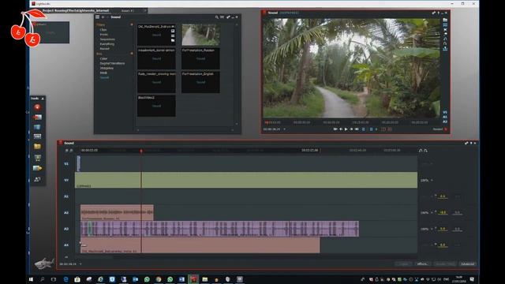This screenshot has height=284, width=505.
Task: Open the Export tool in toolbox
Action: pos(37,168)
